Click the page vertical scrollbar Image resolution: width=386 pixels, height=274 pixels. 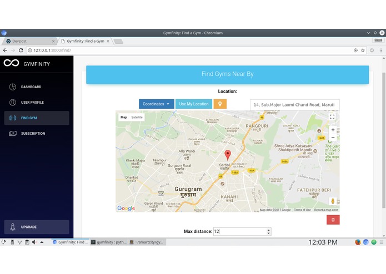384,140
